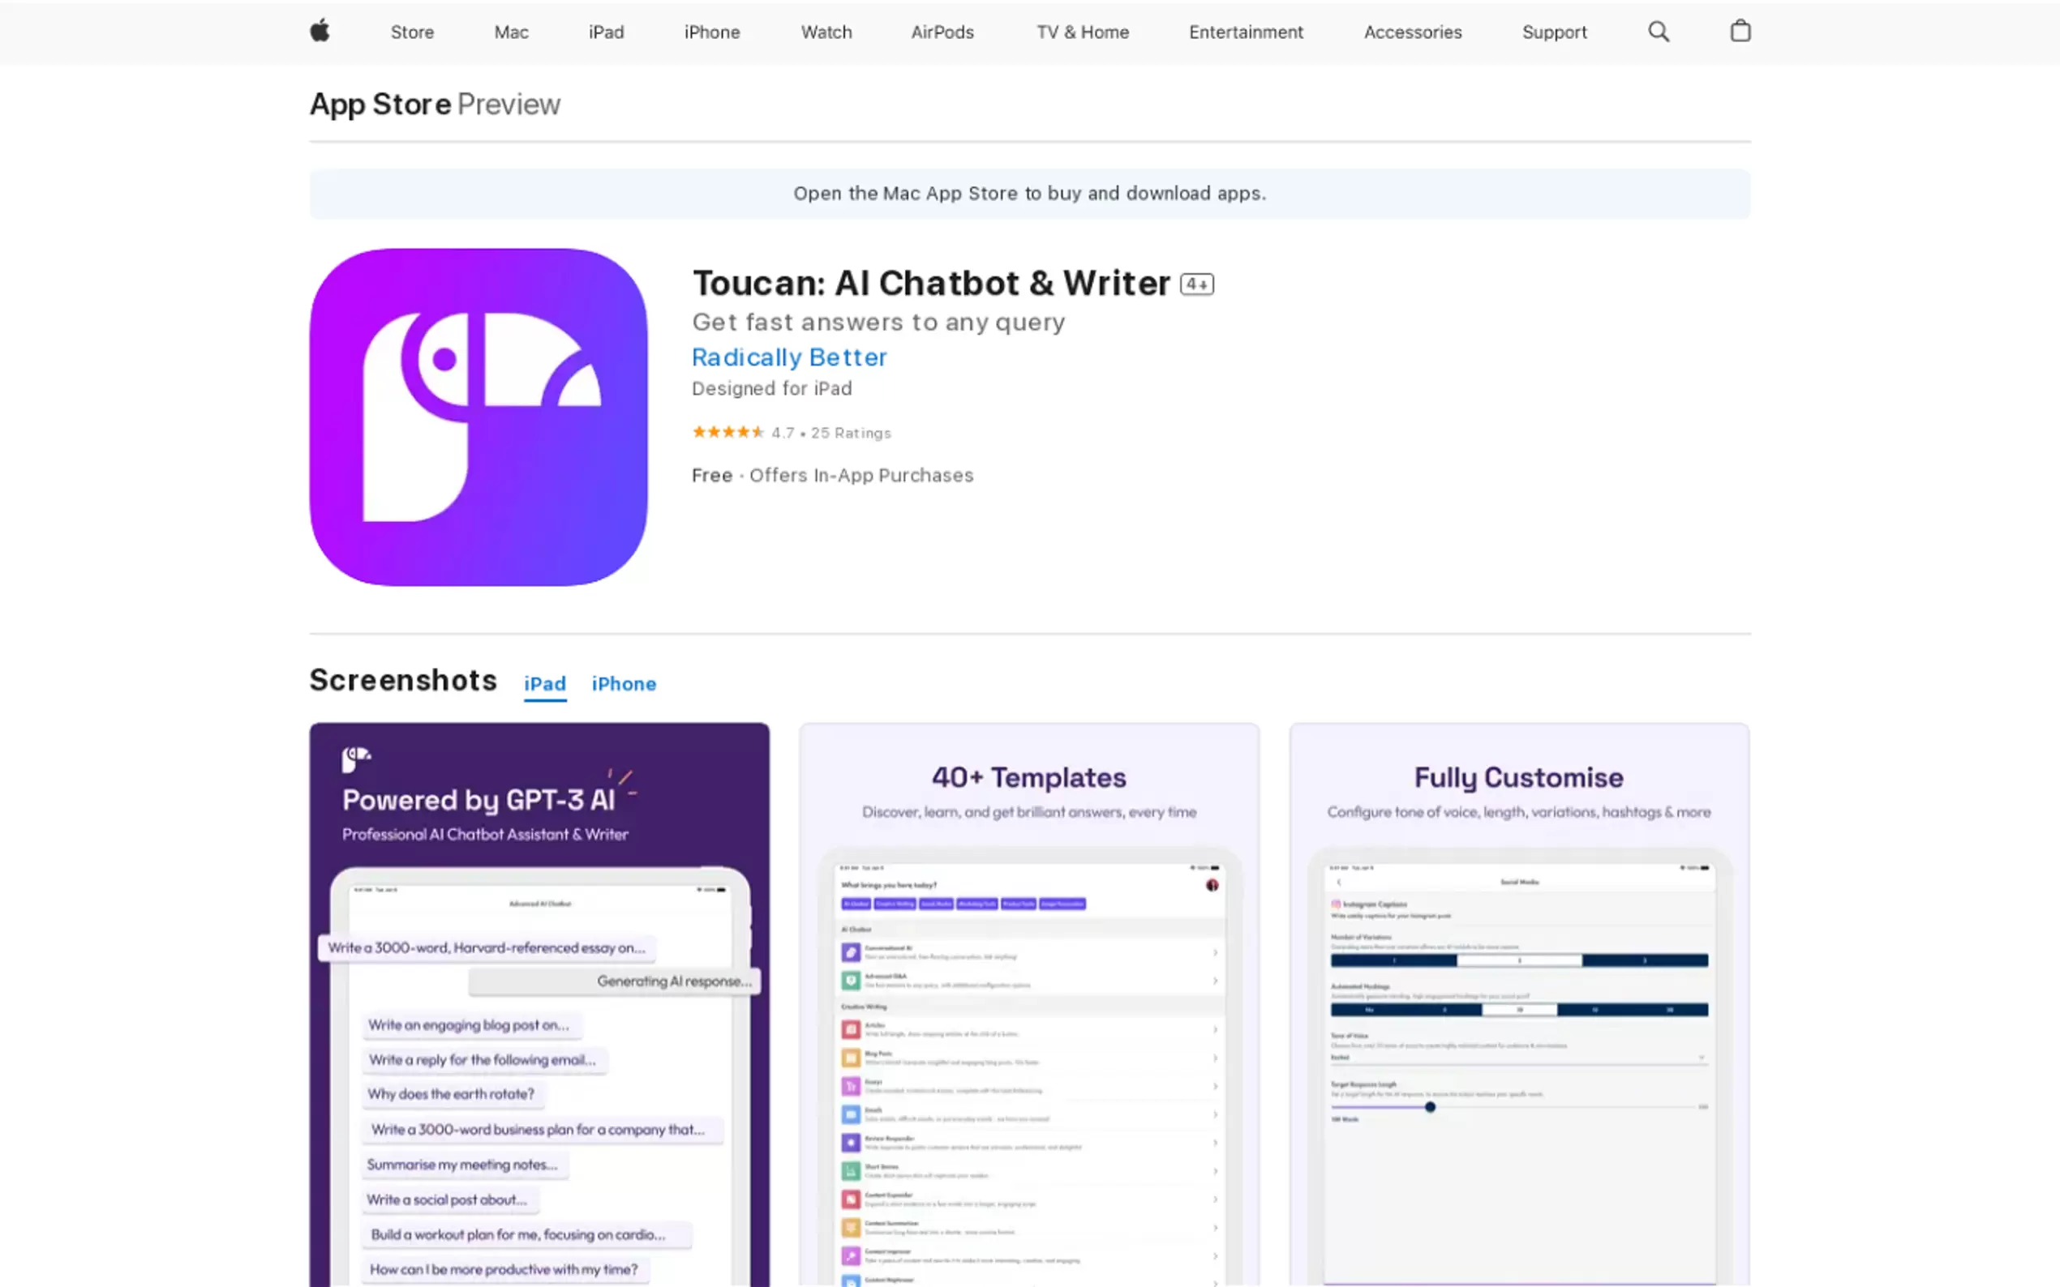
Task: Open the TV & Home menu
Action: (x=1083, y=32)
